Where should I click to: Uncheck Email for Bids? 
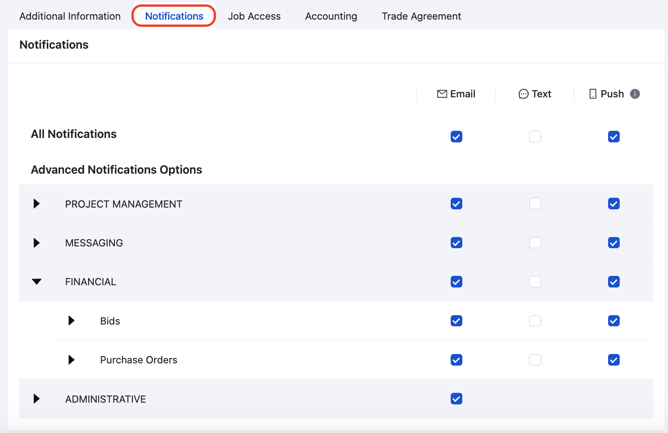(x=457, y=321)
